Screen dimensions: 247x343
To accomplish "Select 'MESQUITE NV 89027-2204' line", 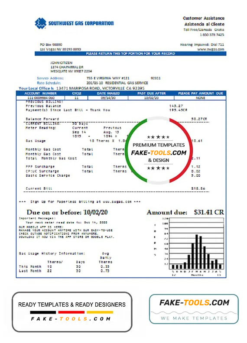I will [71, 71].
